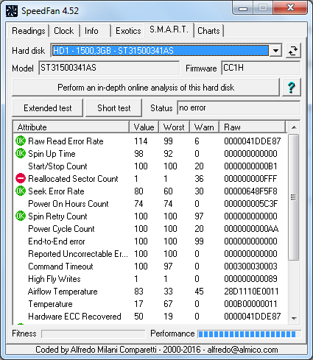
Task: Switch to the Charts tab
Action: pyautogui.click(x=208, y=31)
